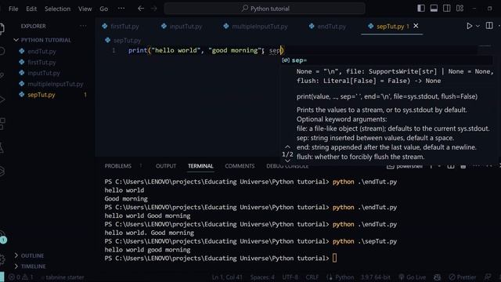Click the Python tutorial command center search
Screen dimensions: 501x282
tap(265, 9)
